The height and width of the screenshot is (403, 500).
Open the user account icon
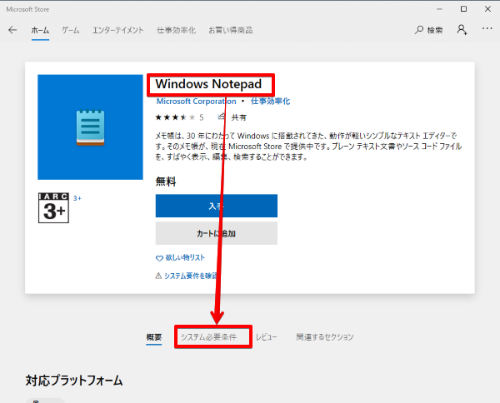click(x=462, y=30)
